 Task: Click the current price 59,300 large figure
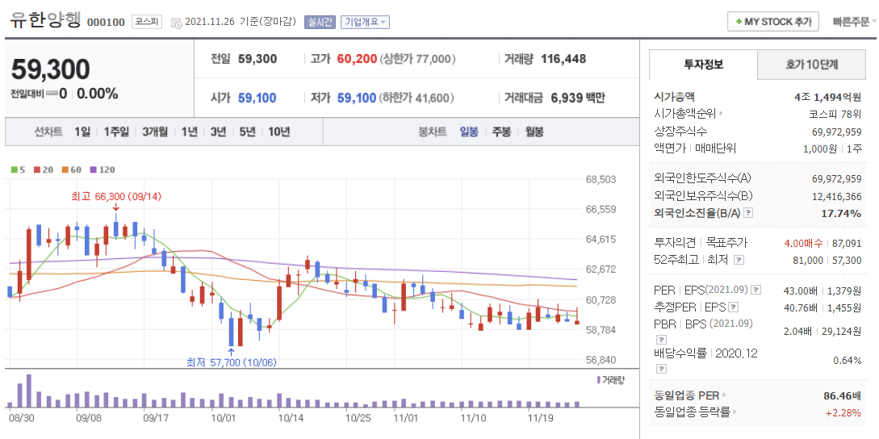[x=51, y=69]
